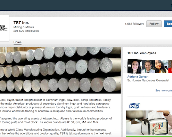
Task: Click the 'TST Inc. employees' heading
Action: (x=142, y=53)
